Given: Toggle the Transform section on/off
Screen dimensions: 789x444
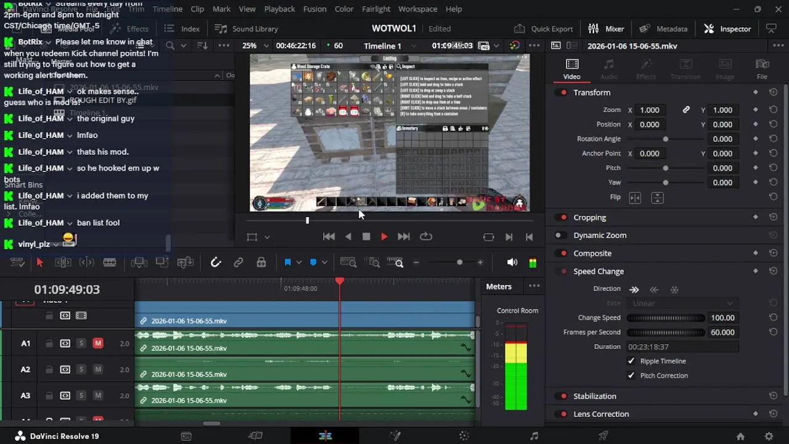Looking at the screenshot, I should tap(561, 92).
